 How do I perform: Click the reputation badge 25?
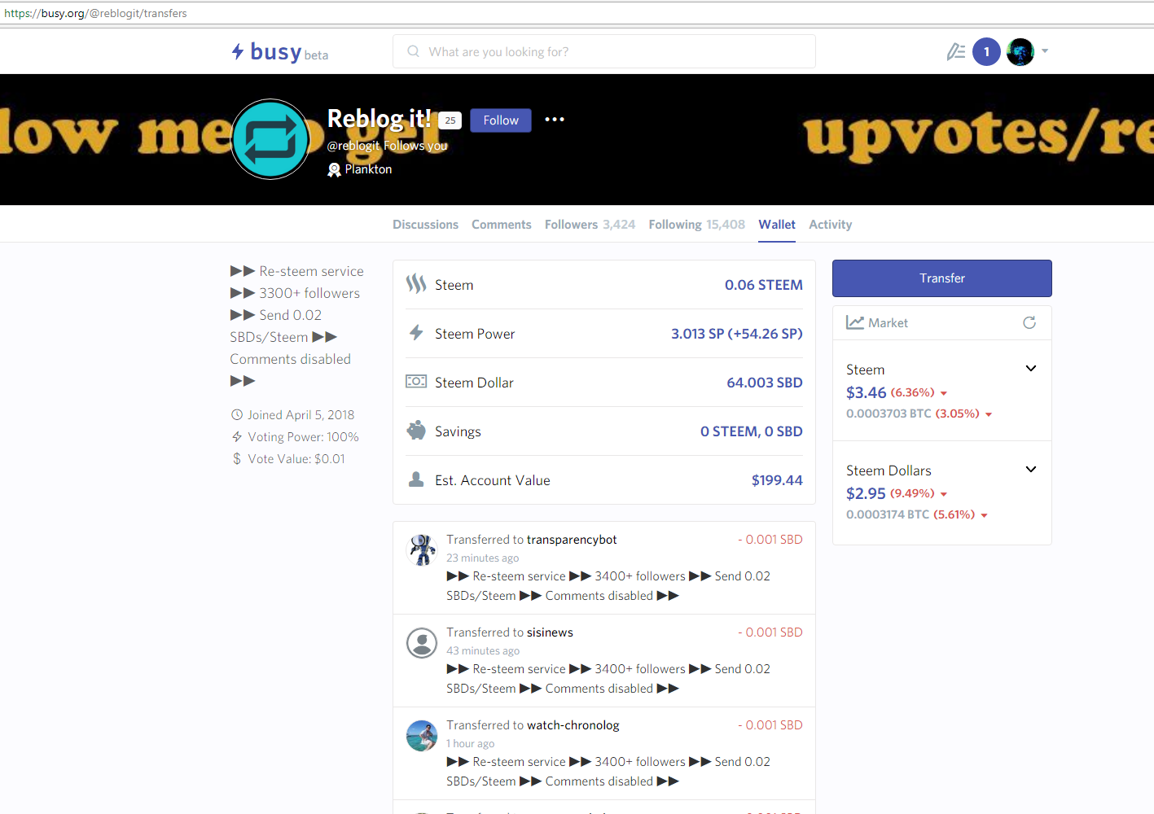[x=450, y=120]
